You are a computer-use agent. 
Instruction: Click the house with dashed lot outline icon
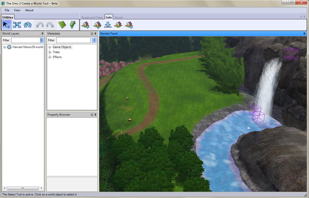(118, 25)
